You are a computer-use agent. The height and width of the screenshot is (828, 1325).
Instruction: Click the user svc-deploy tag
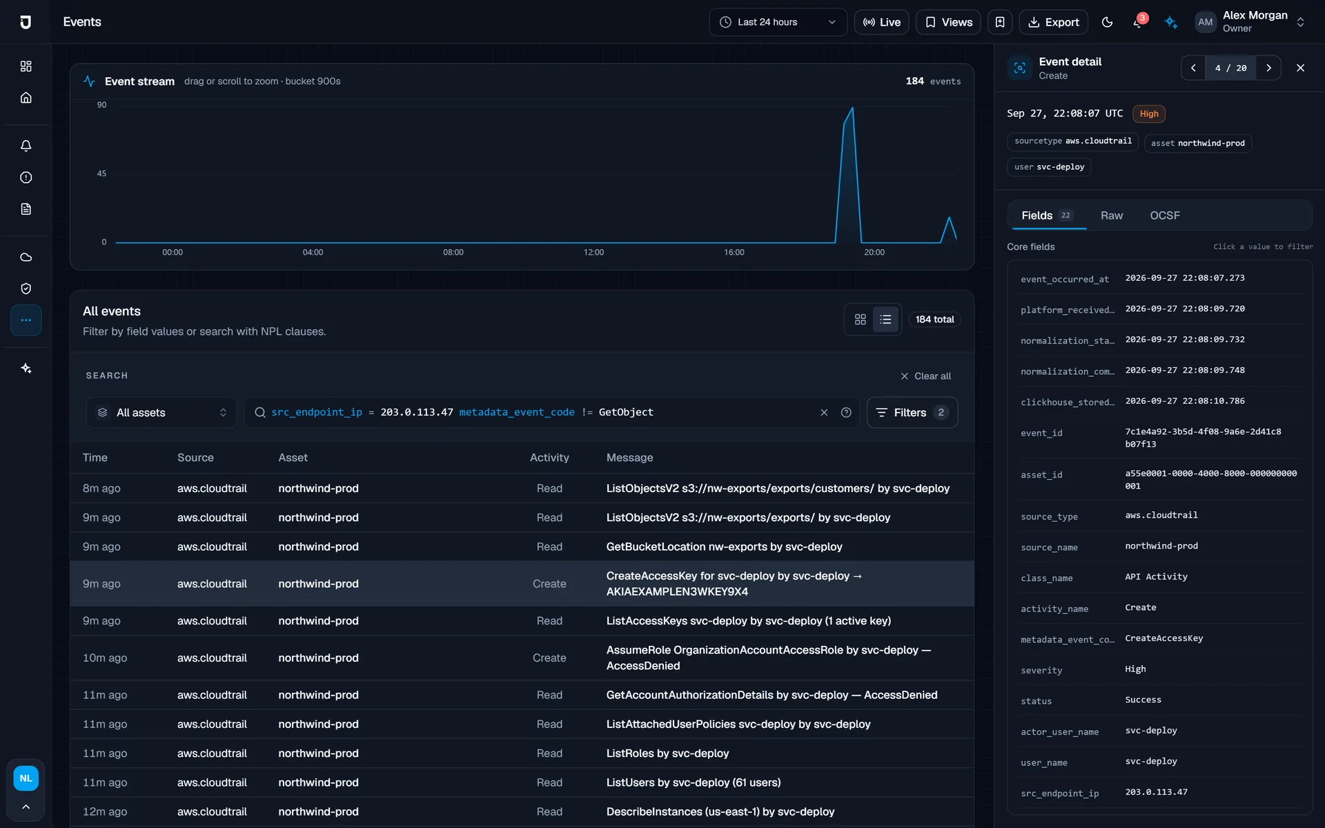[1049, 167]
